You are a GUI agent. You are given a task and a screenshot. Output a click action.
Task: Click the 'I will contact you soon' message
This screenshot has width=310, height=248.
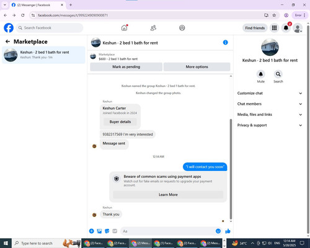[205, 167]
